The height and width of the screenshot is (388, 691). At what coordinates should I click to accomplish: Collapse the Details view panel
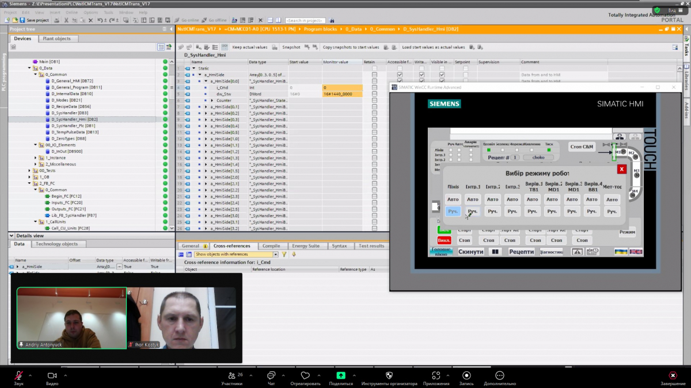12,236
